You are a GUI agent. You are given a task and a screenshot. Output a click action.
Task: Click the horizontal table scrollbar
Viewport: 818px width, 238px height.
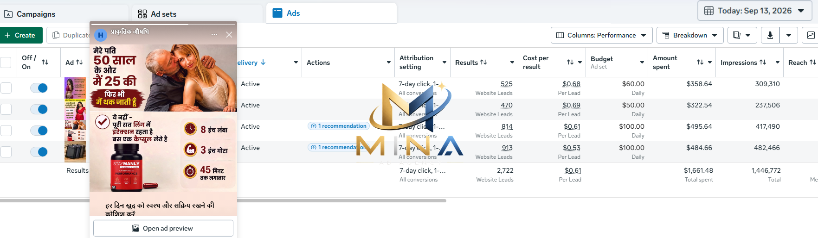click(x=223, y=201)
